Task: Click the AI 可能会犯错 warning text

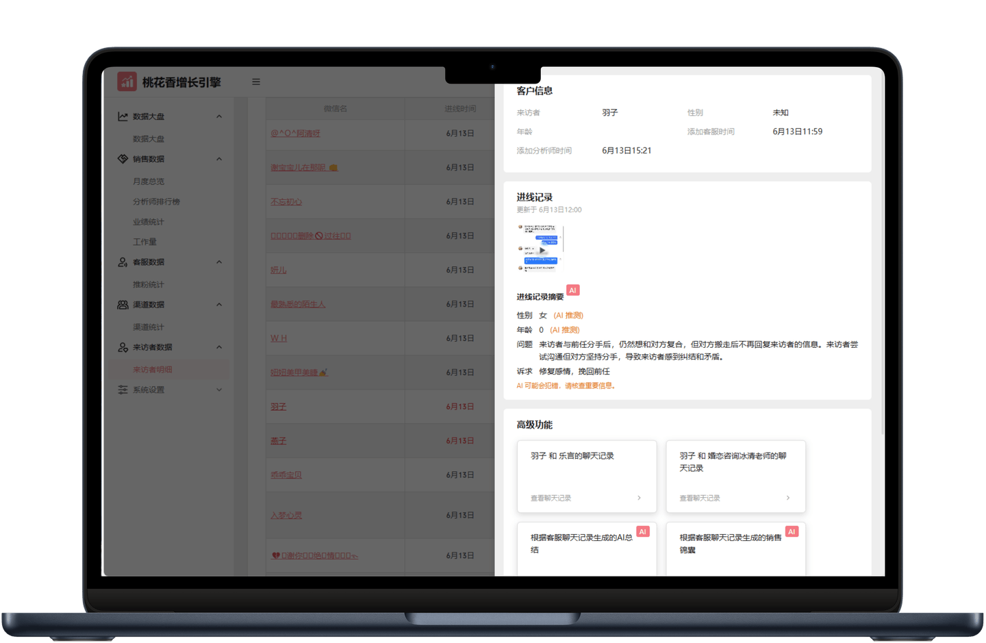Action: tap(567, 386)
